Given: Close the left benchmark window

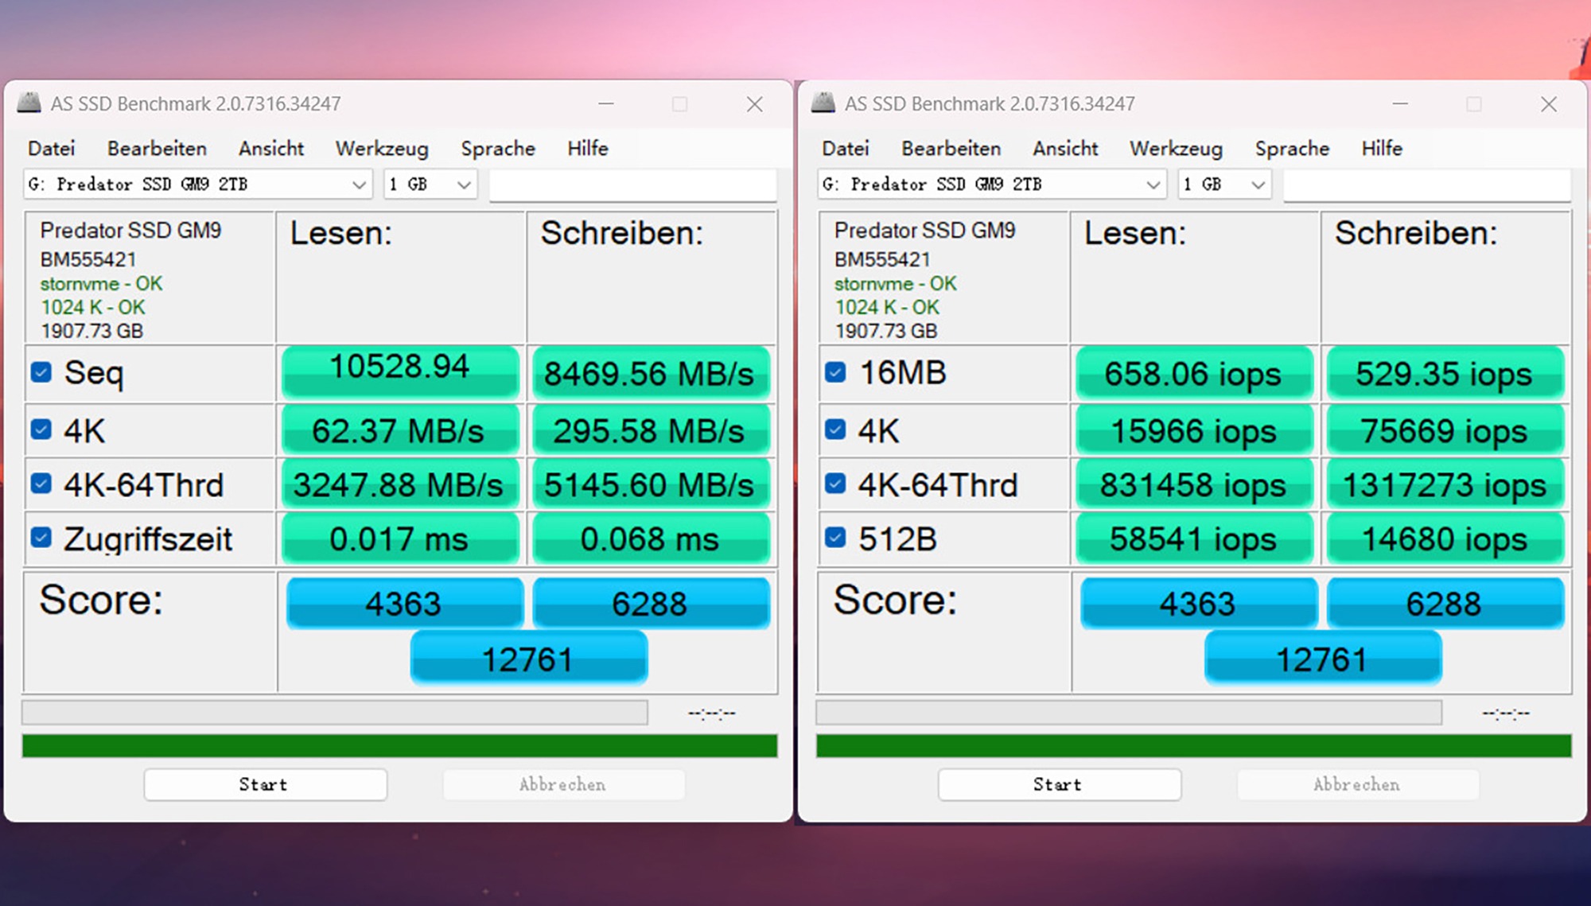Looking at the screenshot, I should (x=754, y=104).
